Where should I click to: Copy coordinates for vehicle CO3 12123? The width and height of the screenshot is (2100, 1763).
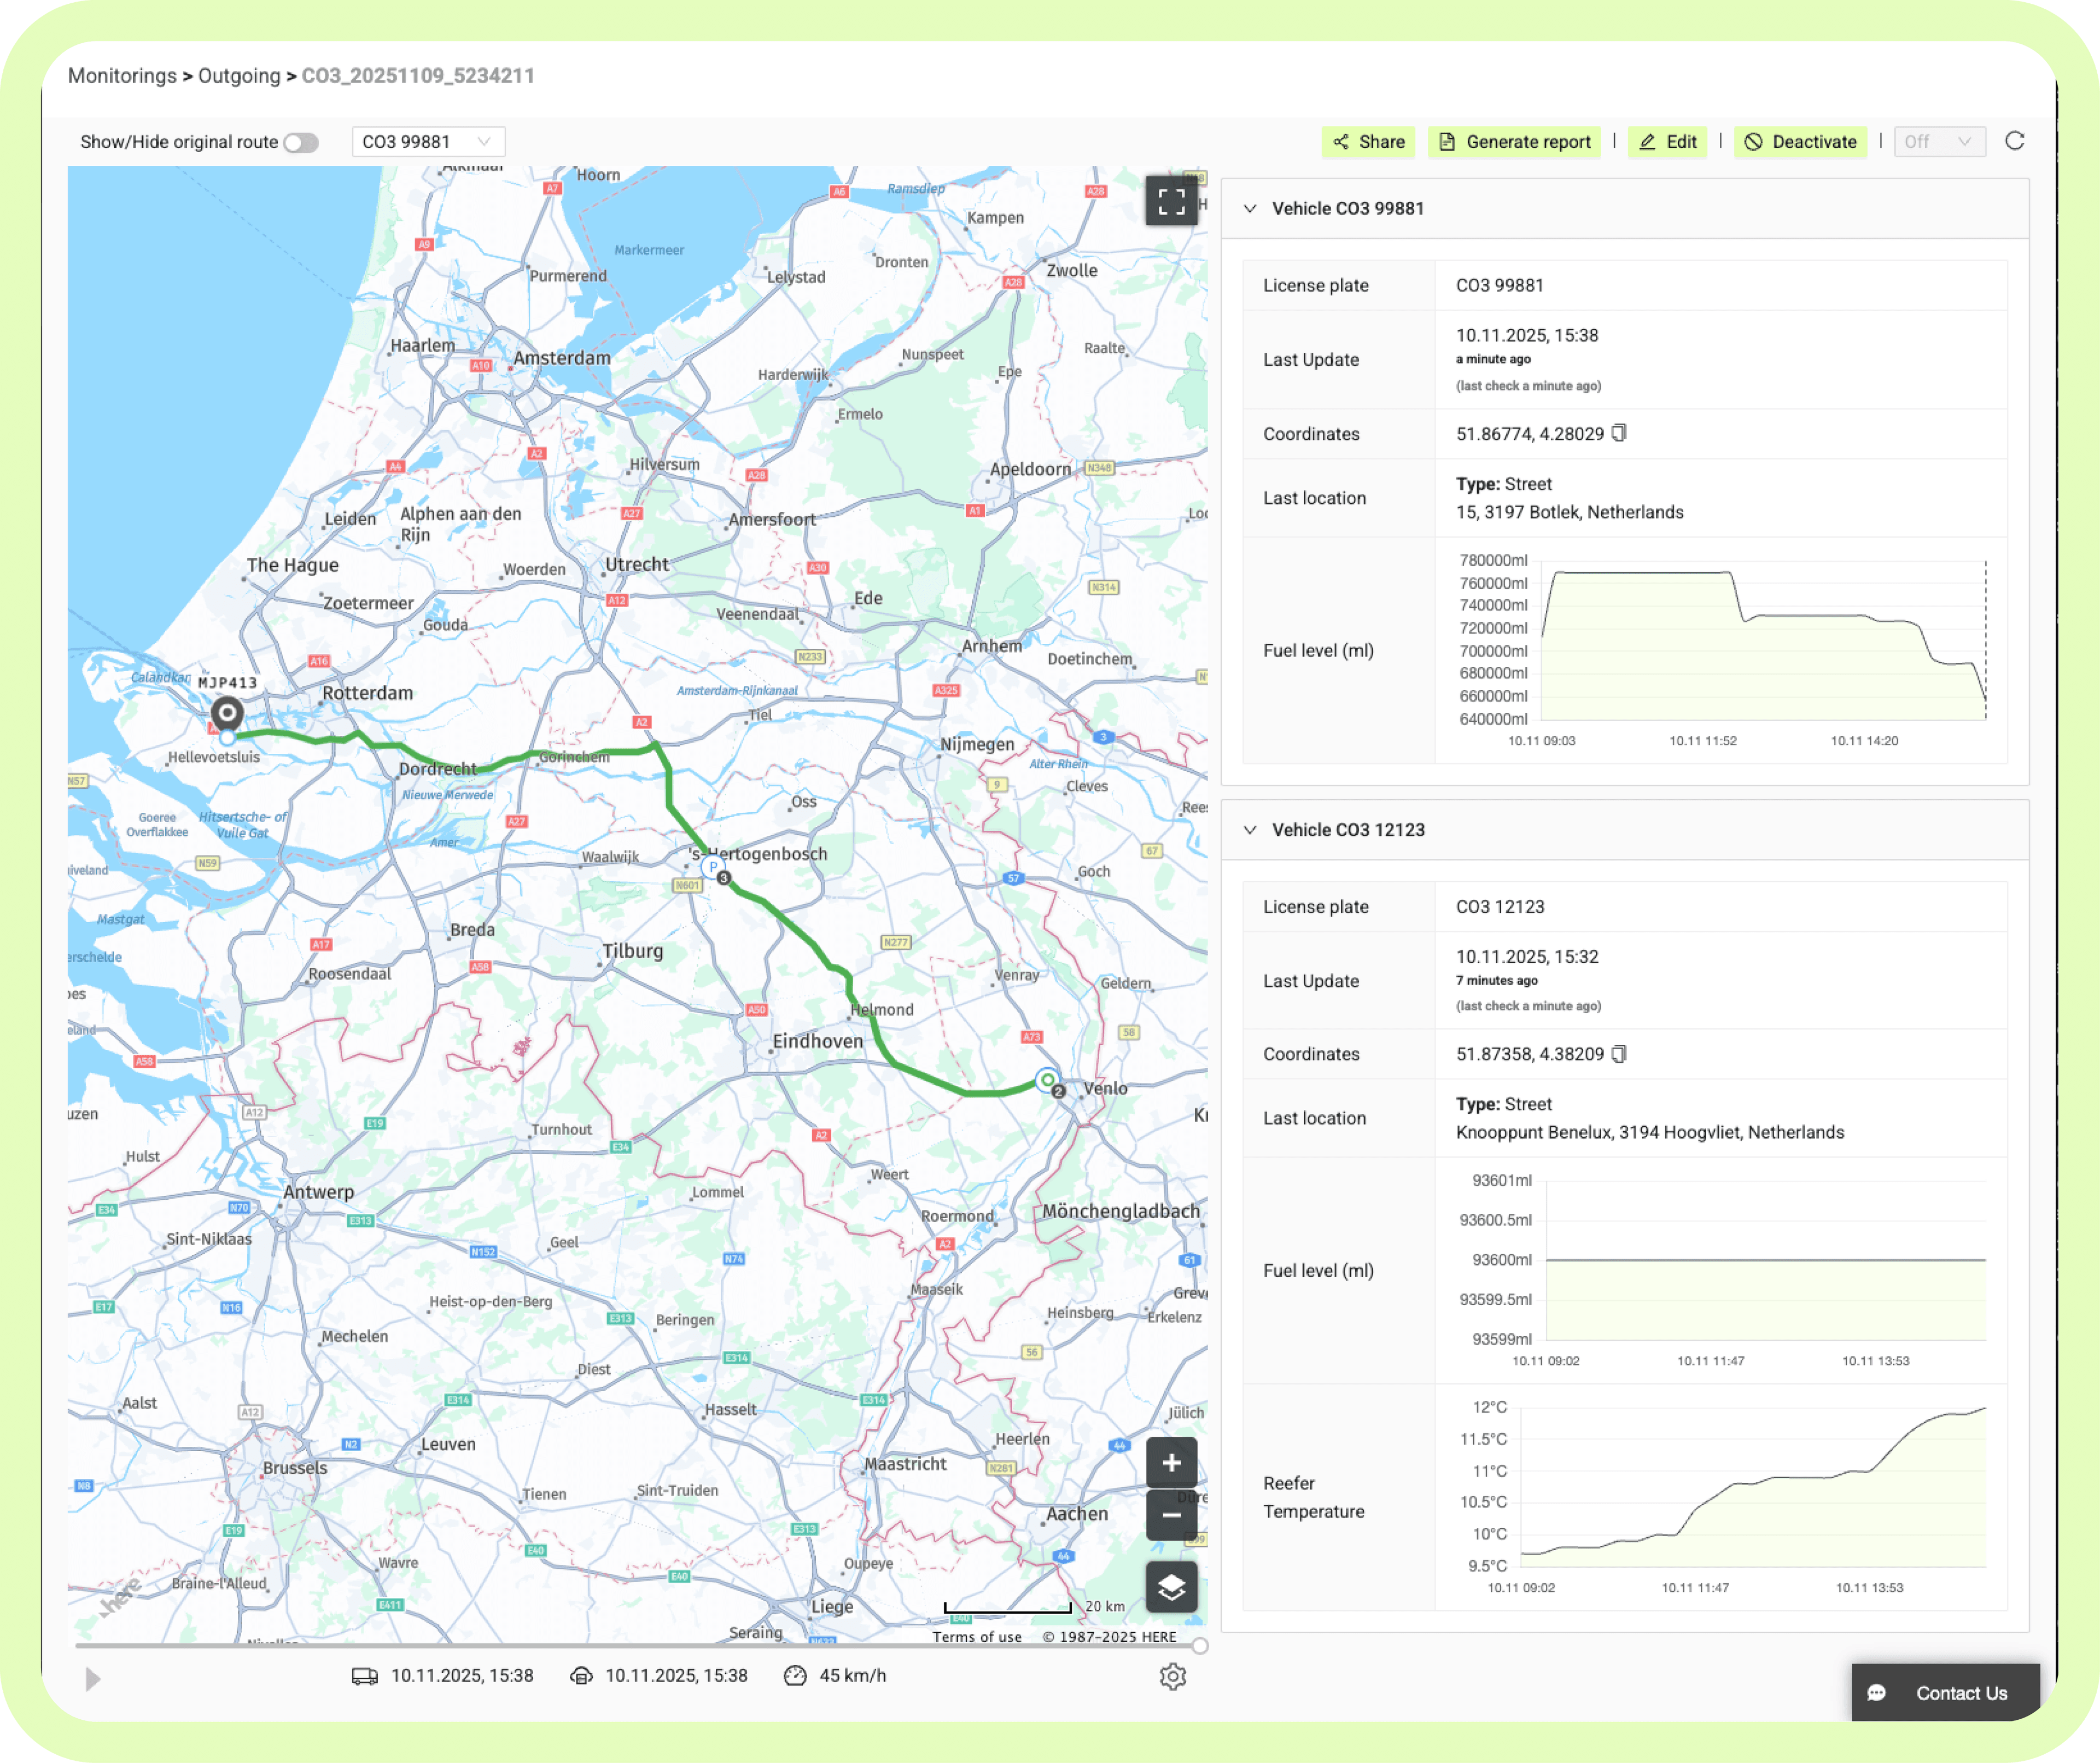point(1619,1053)
